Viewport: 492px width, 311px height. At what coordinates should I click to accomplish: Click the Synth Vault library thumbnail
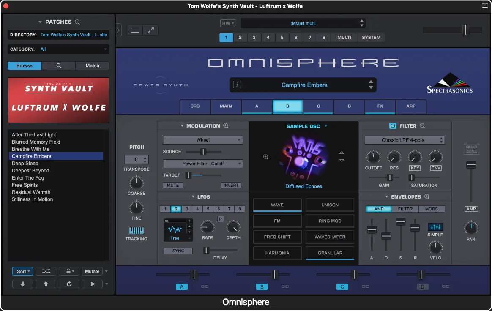point(58,100)
